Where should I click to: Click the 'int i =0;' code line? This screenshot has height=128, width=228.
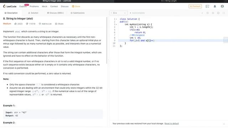click(135, 38)
